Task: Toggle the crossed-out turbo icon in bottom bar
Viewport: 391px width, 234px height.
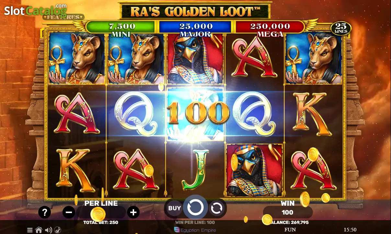Action: pyautogui.click(x=57, y=230)
